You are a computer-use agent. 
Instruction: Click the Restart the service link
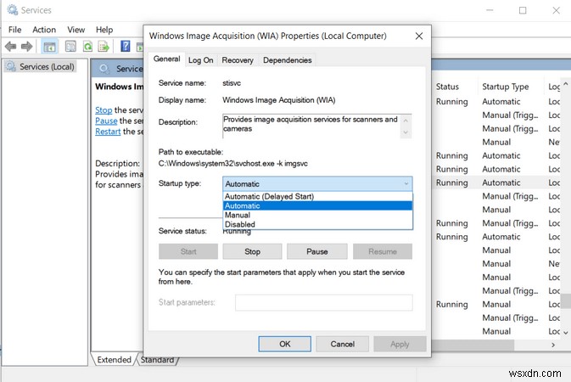pos(108,132)
